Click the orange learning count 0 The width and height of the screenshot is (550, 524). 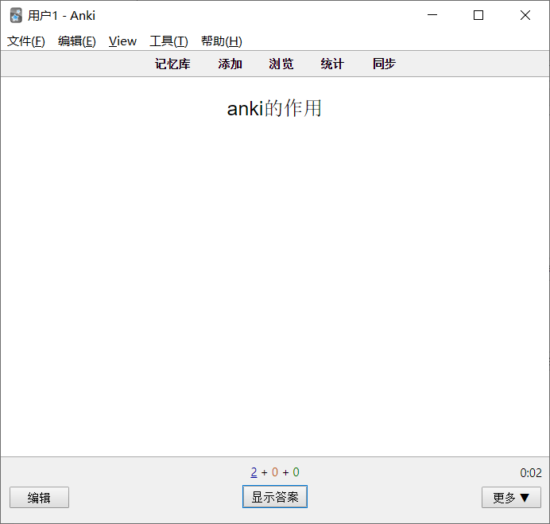tap(275, 472)
